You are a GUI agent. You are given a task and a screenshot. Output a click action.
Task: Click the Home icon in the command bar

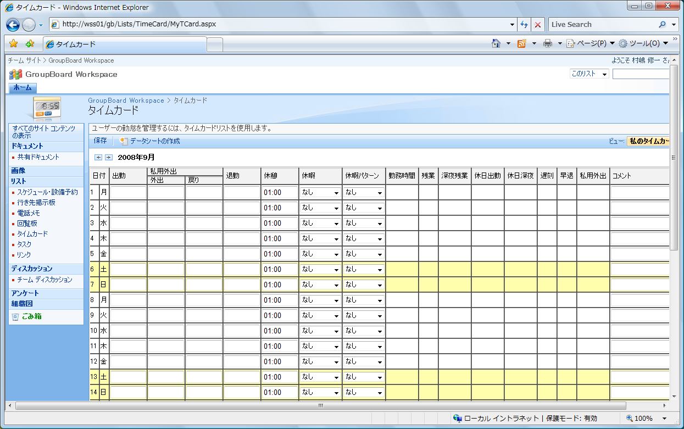(x=496, y=43)
